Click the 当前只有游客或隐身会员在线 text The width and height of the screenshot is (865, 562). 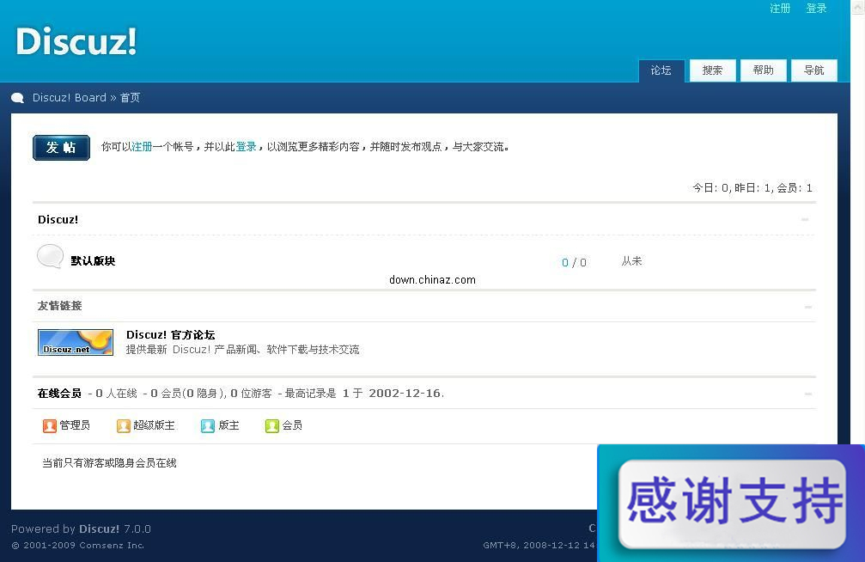click(109, 463)
